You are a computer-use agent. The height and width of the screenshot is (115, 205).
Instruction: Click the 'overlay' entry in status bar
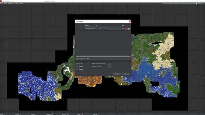96,114
